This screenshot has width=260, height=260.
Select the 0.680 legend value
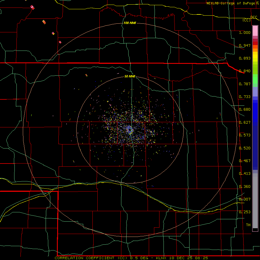pyautogui.click(x=245, y=109)
